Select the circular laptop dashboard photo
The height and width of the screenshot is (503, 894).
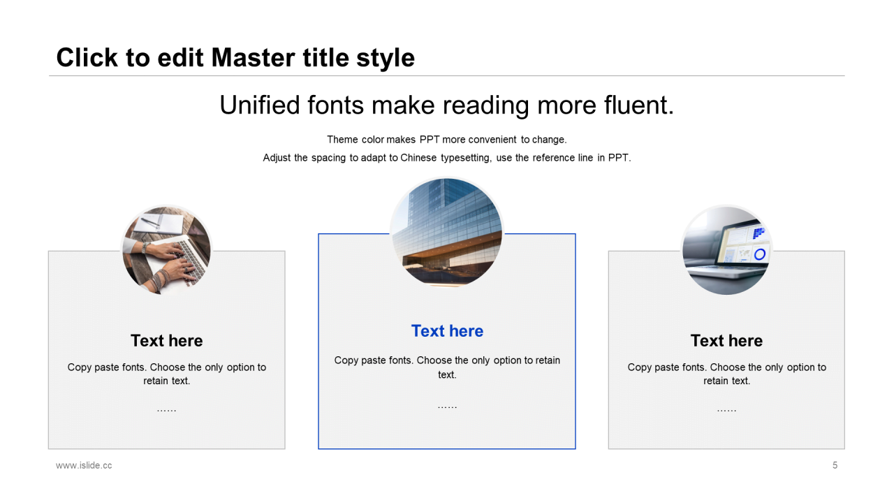(726, 250)
